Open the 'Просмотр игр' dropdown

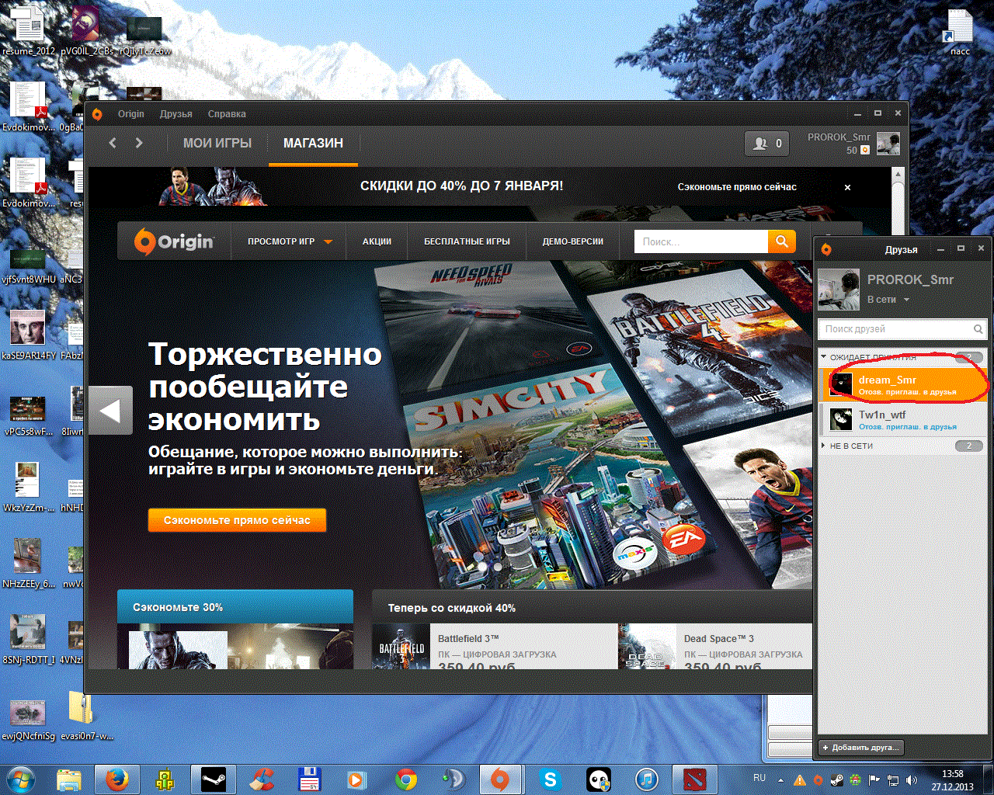click(x=290, y=241)
